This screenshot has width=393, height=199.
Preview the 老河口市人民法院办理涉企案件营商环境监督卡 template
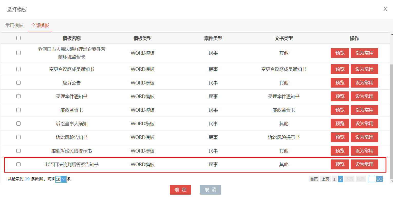click(340, 53)
